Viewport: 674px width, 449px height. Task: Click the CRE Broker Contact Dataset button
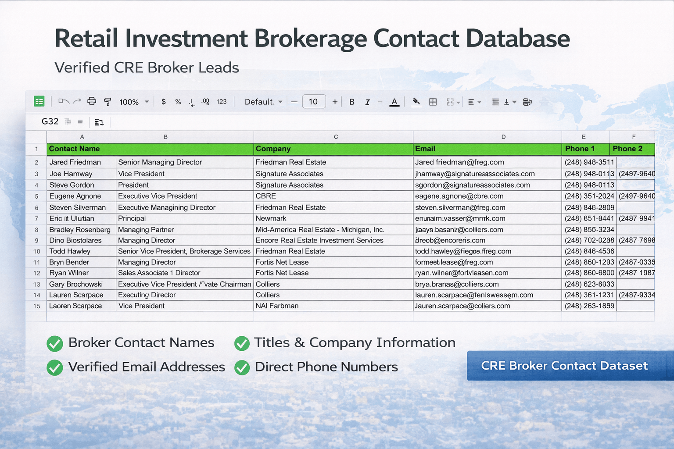point(564,366)
